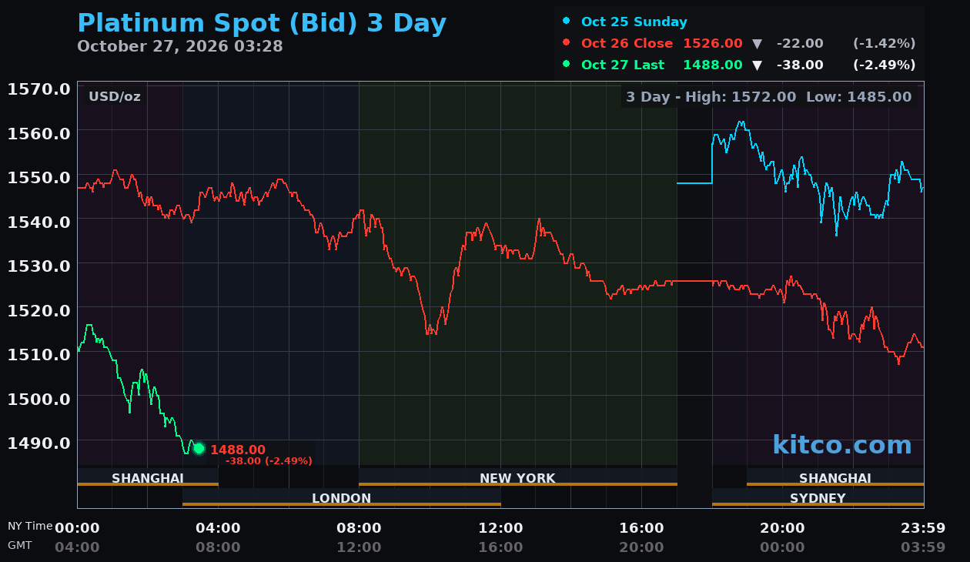Click the 1490.0 y-axis label
The image size is (970, 562).
39,442
